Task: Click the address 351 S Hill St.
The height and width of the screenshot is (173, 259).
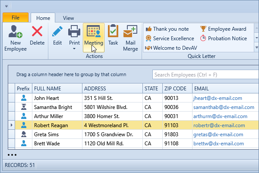Action: coord(98,98)
